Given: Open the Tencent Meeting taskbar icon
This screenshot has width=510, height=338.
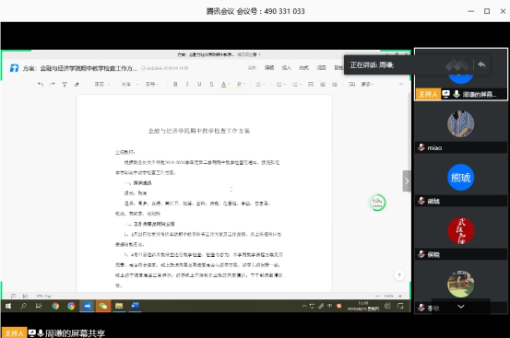Looking at the screenshot, I should pyautogui.click(x=88, y=306).
